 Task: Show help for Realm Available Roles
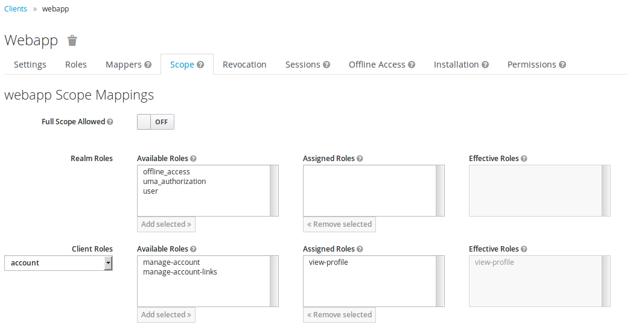pyautogui.click(x=193, y=159)
